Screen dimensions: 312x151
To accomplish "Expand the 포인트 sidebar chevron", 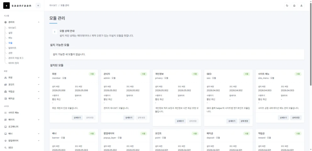I will tap(39, 85).
